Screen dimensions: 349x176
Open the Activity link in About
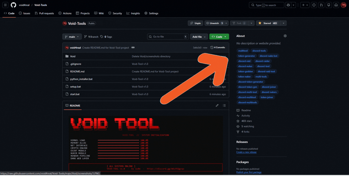coord(243,115)
